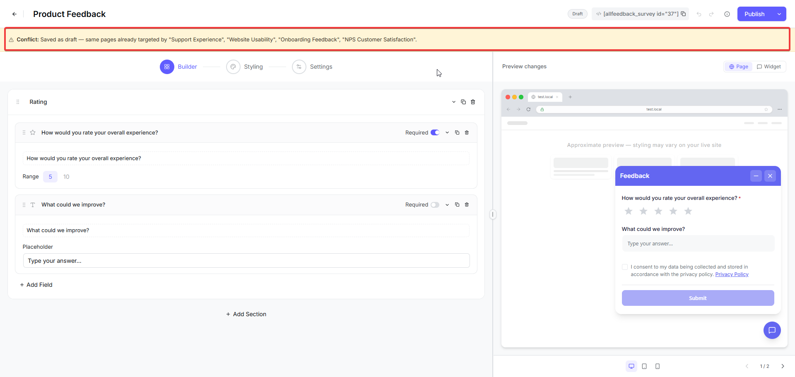
Task: Click the Rating section title
Action: (x=38, y=102)
